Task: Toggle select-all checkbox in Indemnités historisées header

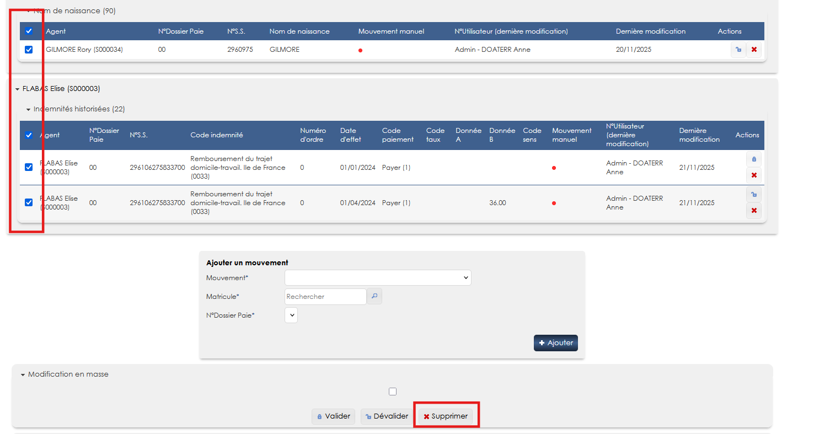Action: pyautogui.click(x=29, y=135)
